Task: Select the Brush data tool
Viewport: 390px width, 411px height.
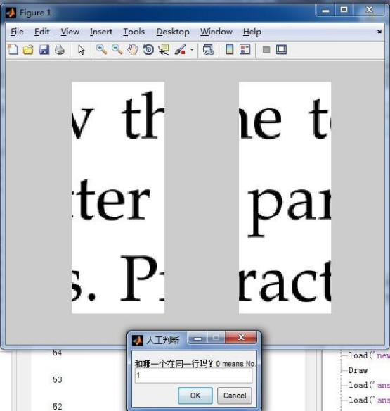Action: click(180, 49)
